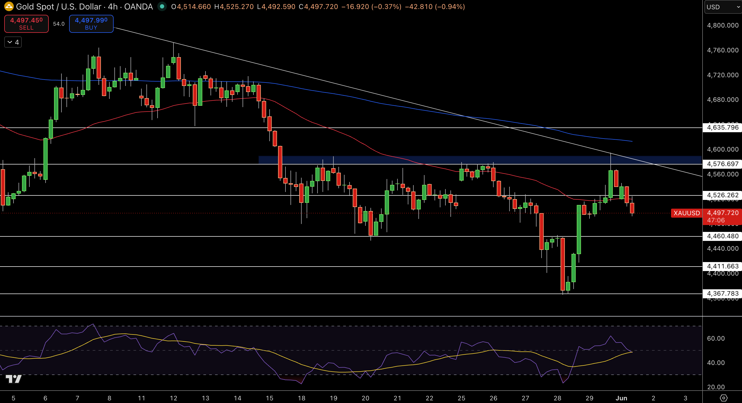This screenshot has height=403, width=742.
Task: Click the 15 date label on time axis
Action: point(269,398)
